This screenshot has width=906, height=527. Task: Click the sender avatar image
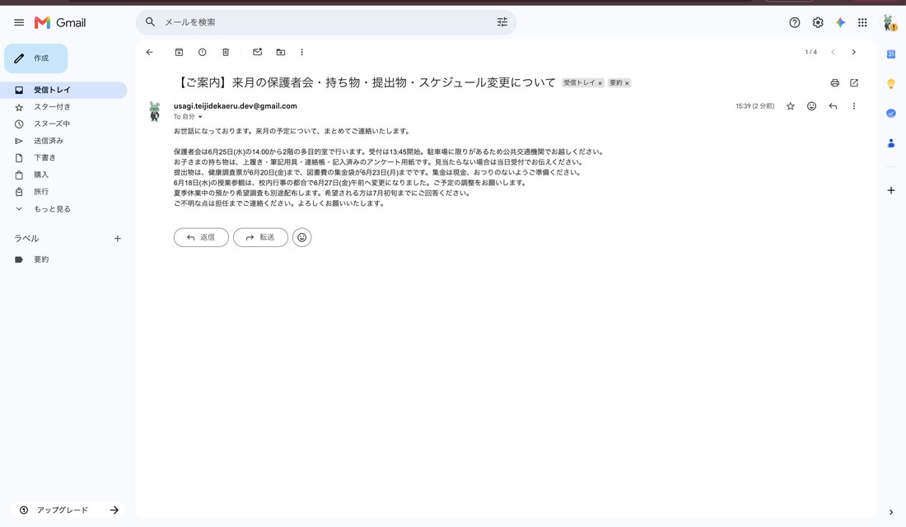click(x=154, y=111)
